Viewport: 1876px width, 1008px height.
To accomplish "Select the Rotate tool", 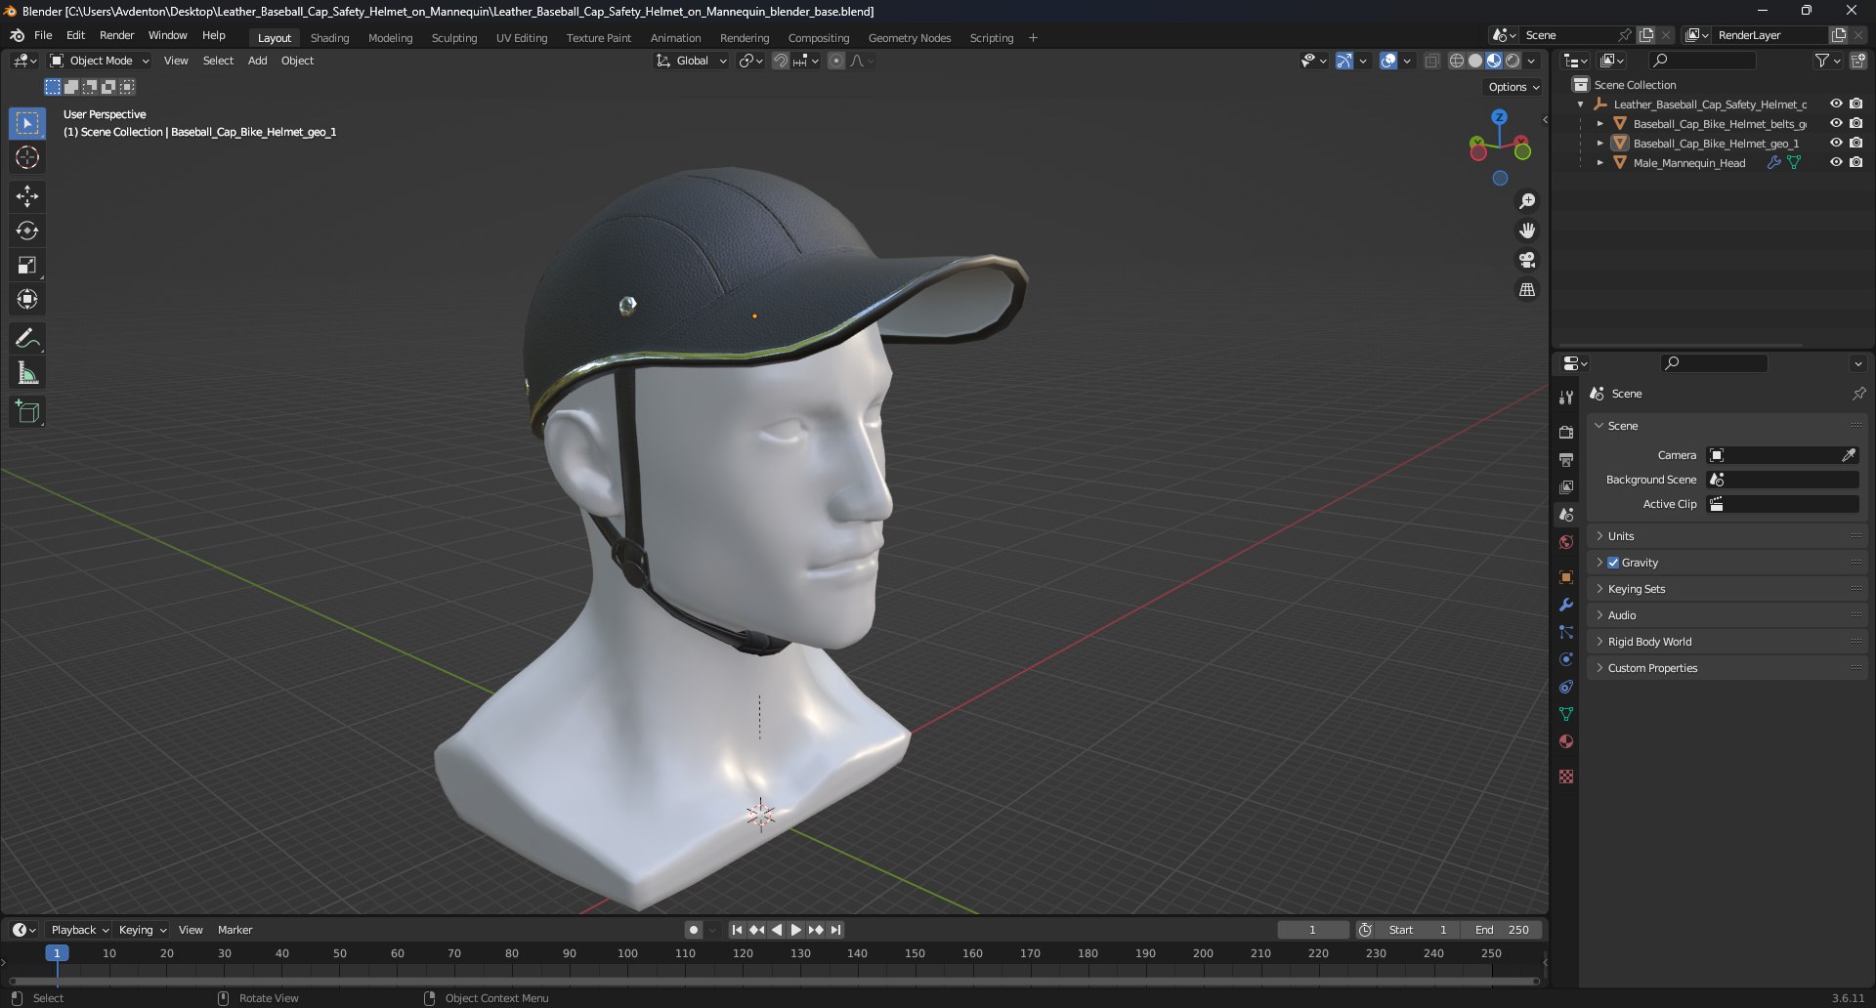I will click(27, 231).
